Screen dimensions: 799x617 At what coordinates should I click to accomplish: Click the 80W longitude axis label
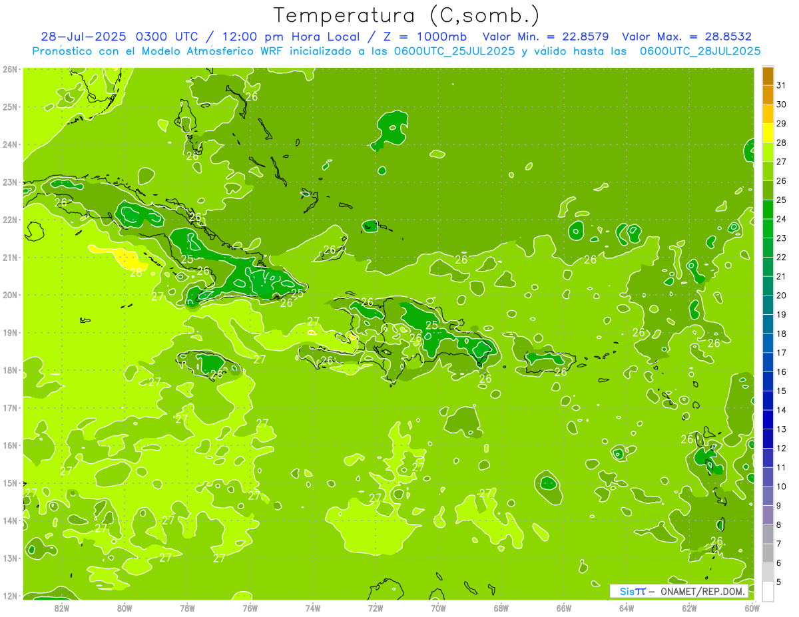(x=125, y=608)
